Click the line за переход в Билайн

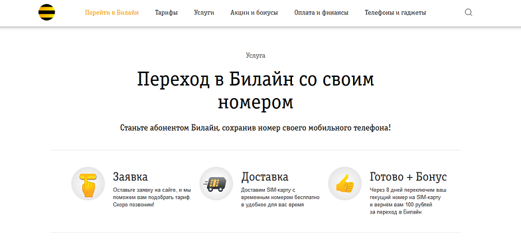pos(396,212)
